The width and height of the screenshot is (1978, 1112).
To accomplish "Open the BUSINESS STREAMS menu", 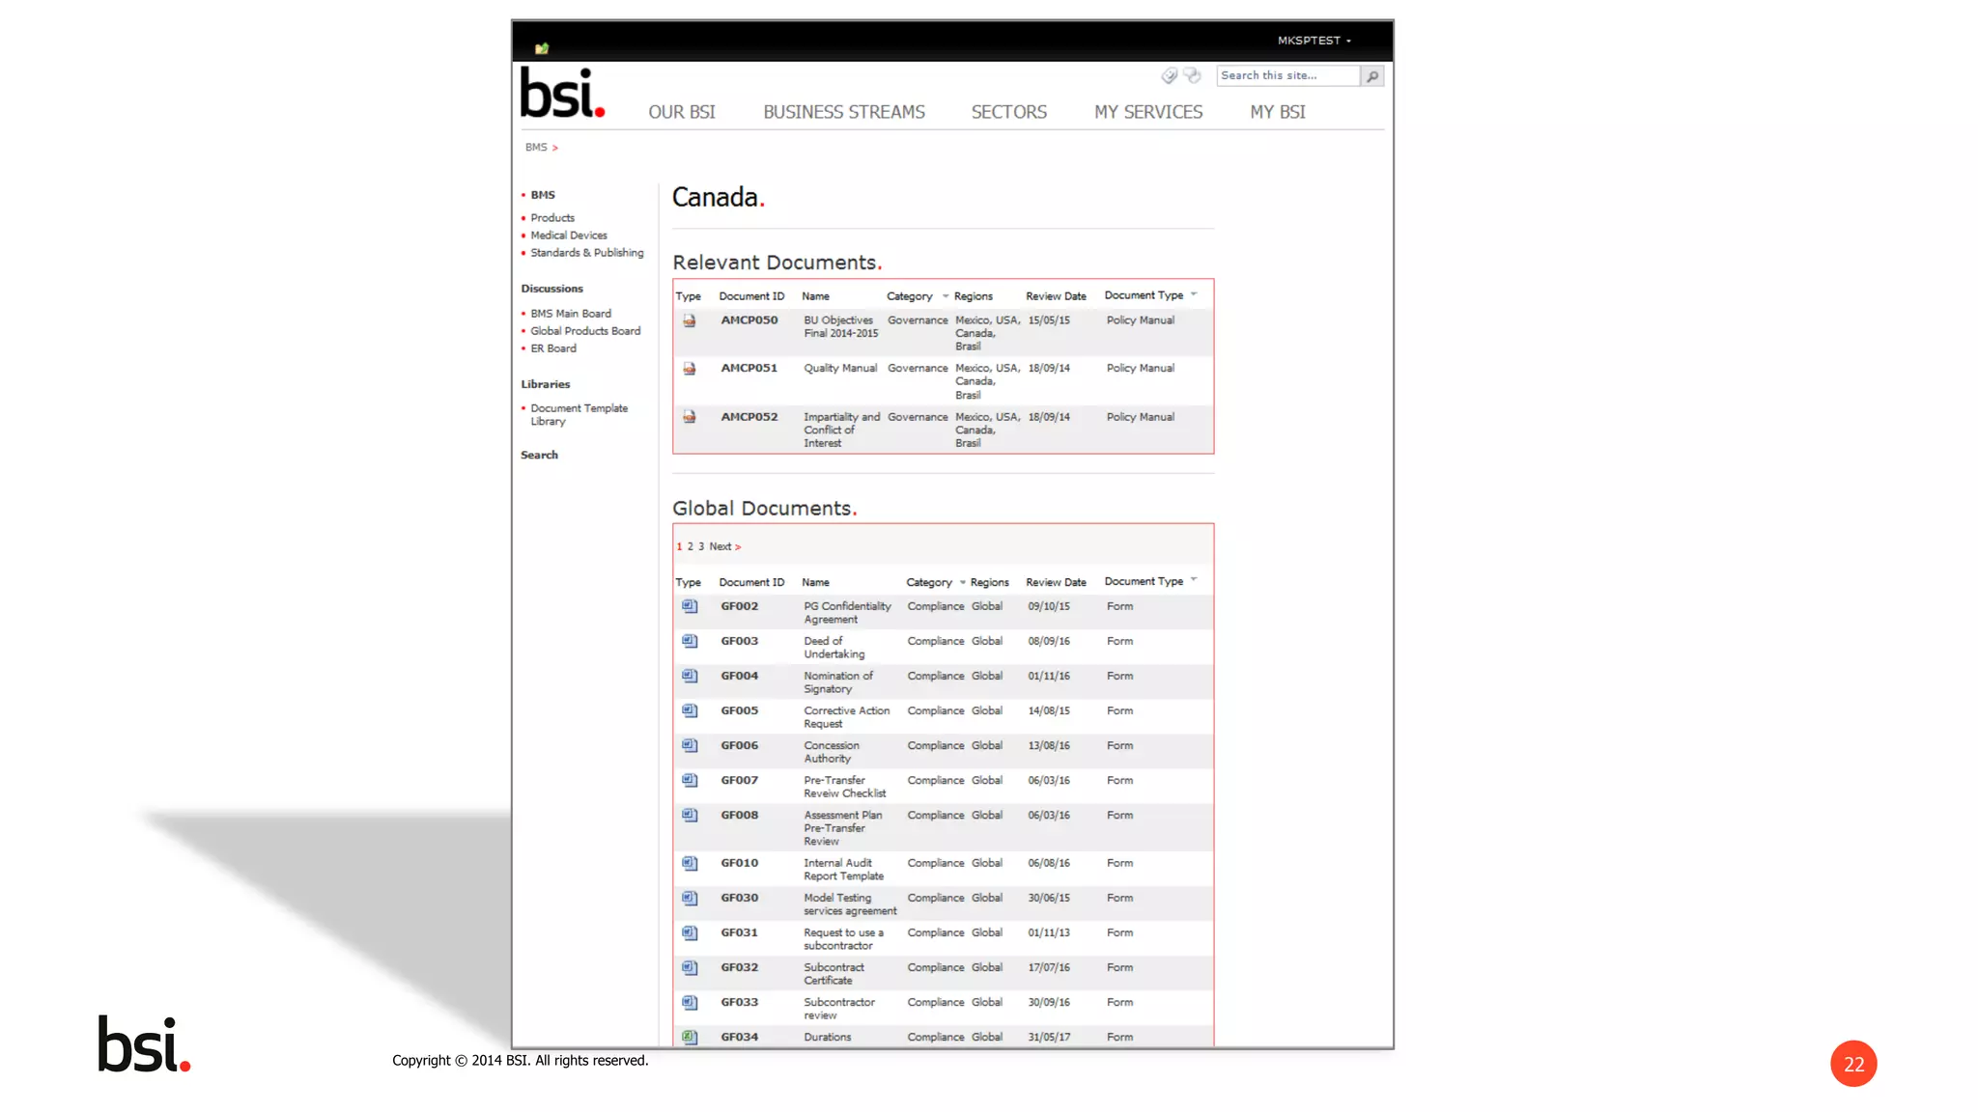I will coord(843,112).
